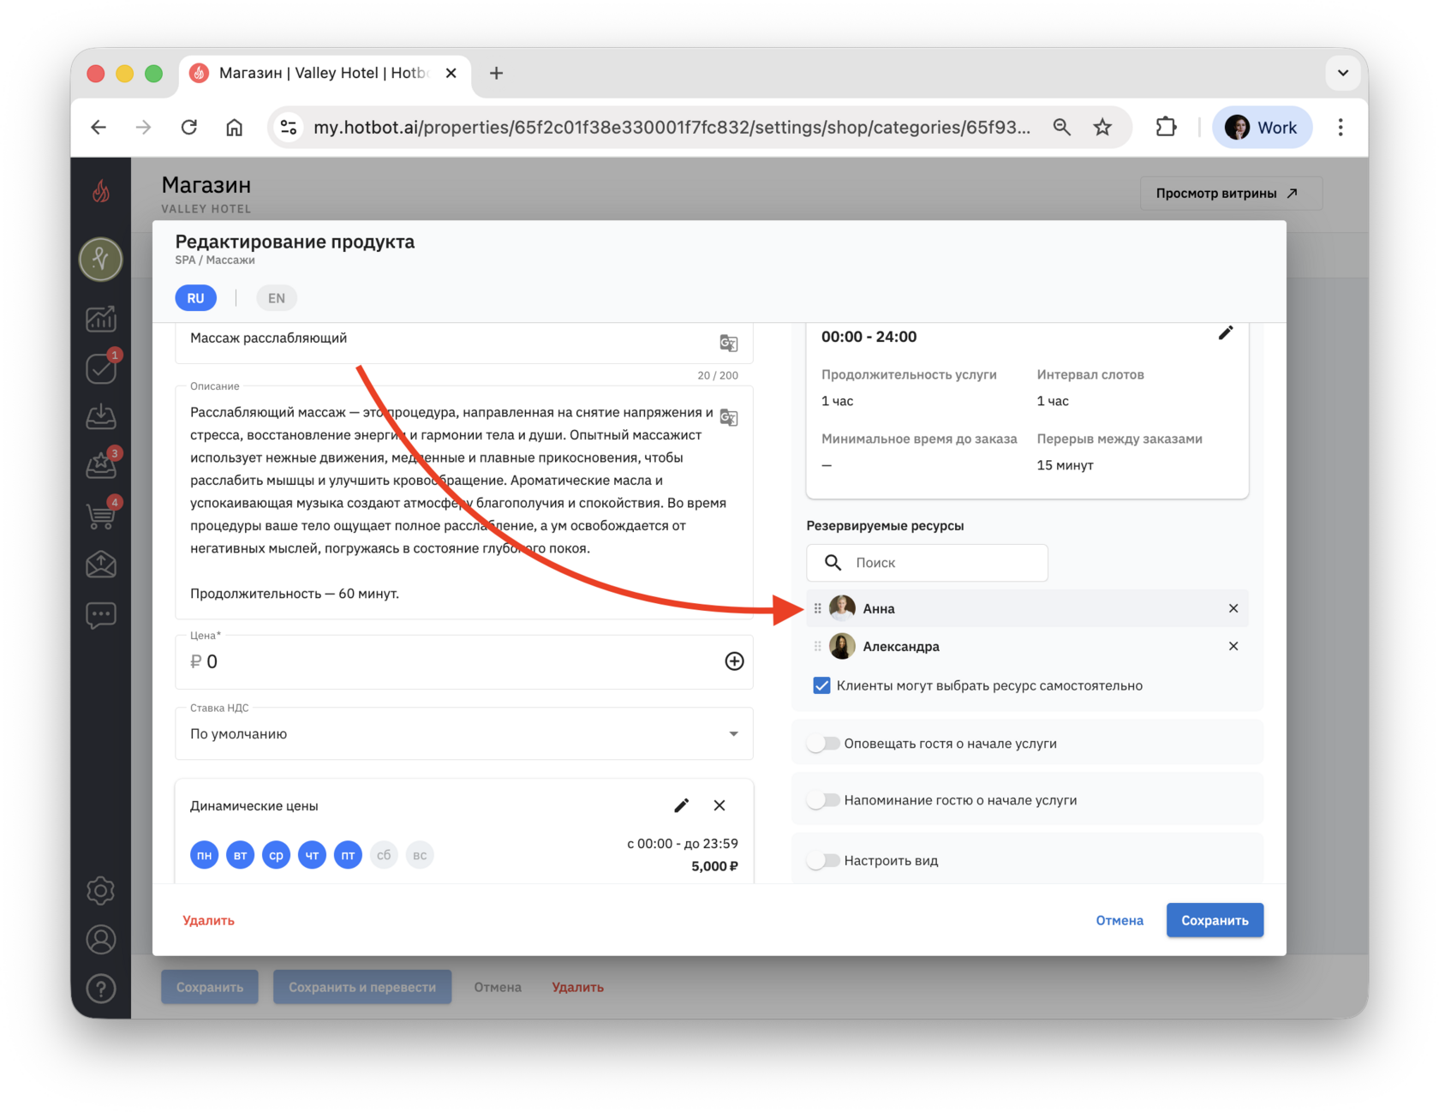Open the browser zoom magnifier icon
Viewport: 1439px width, 1112px height.
coord(1061,128)
